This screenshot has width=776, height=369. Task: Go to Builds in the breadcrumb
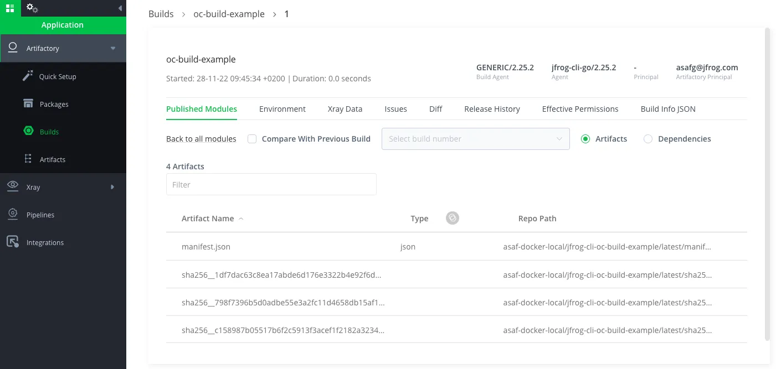161,14
